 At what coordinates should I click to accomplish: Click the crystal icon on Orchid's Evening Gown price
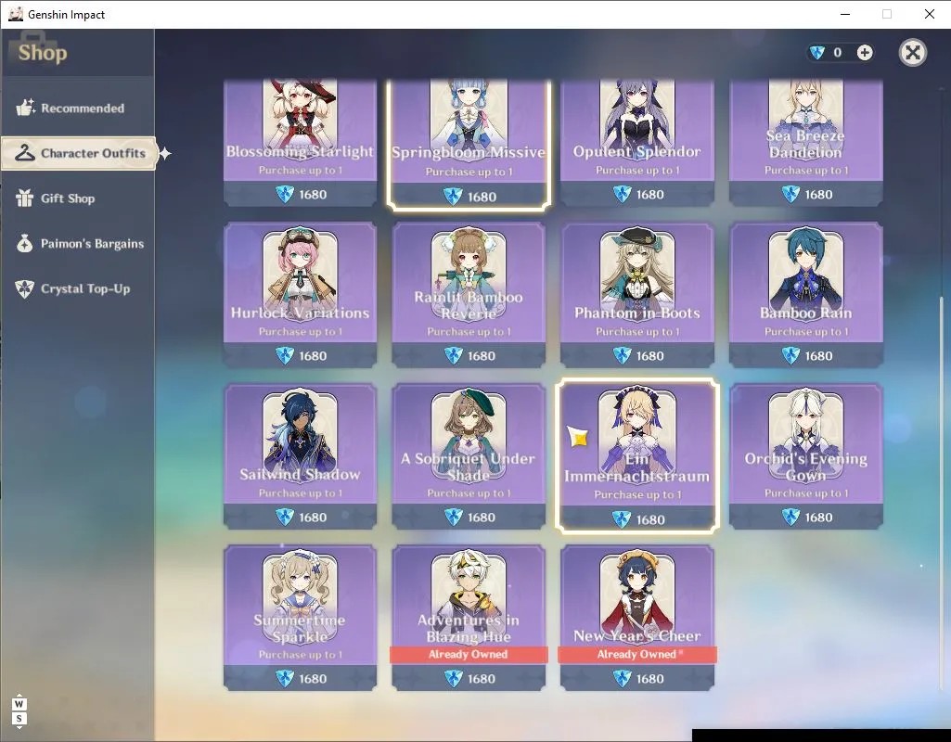pos(790,517)
